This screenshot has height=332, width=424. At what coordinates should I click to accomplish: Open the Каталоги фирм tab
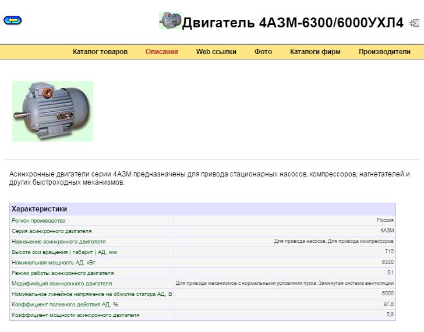(x=315, y=52)
